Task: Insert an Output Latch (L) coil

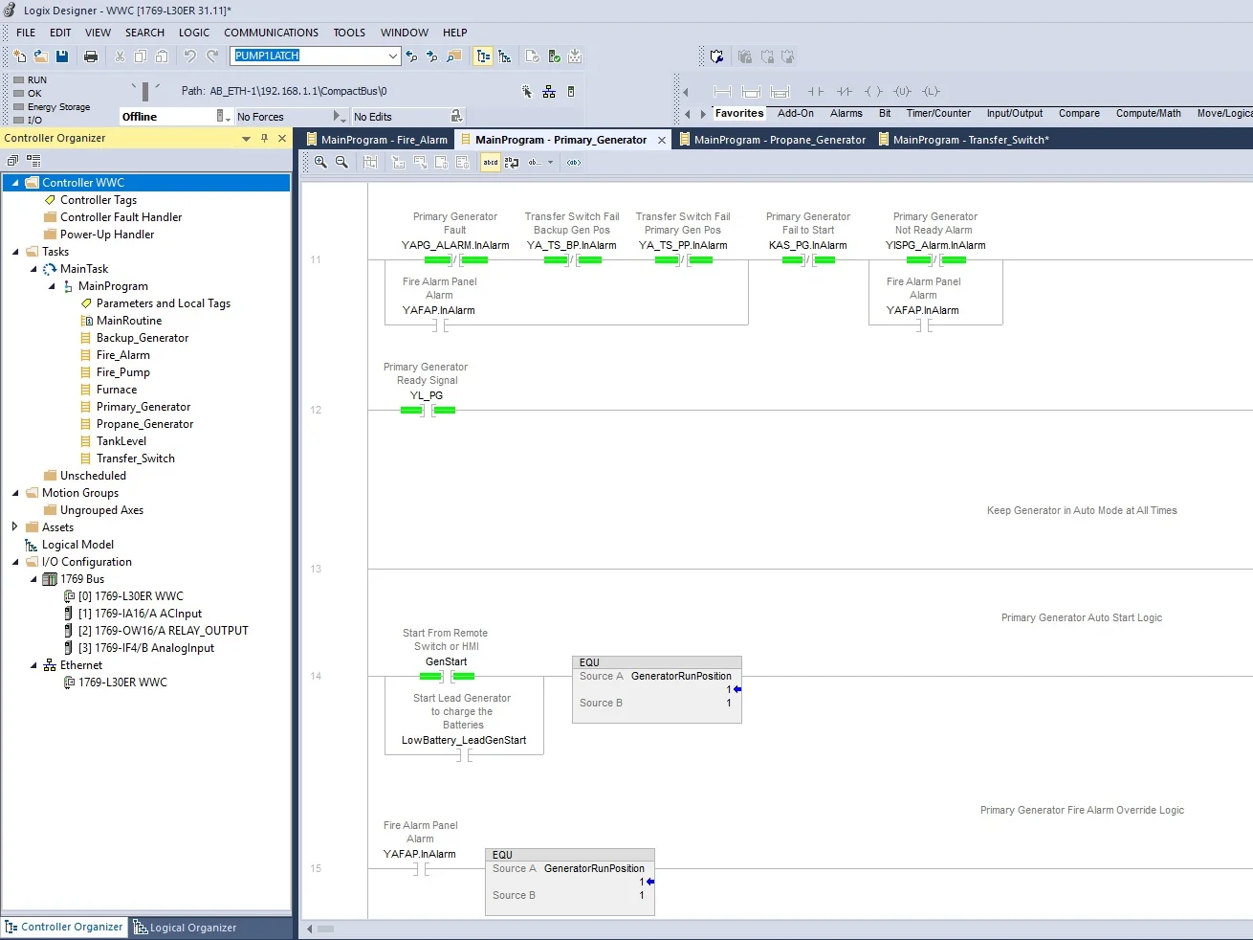Action: [x=931, y=92]
